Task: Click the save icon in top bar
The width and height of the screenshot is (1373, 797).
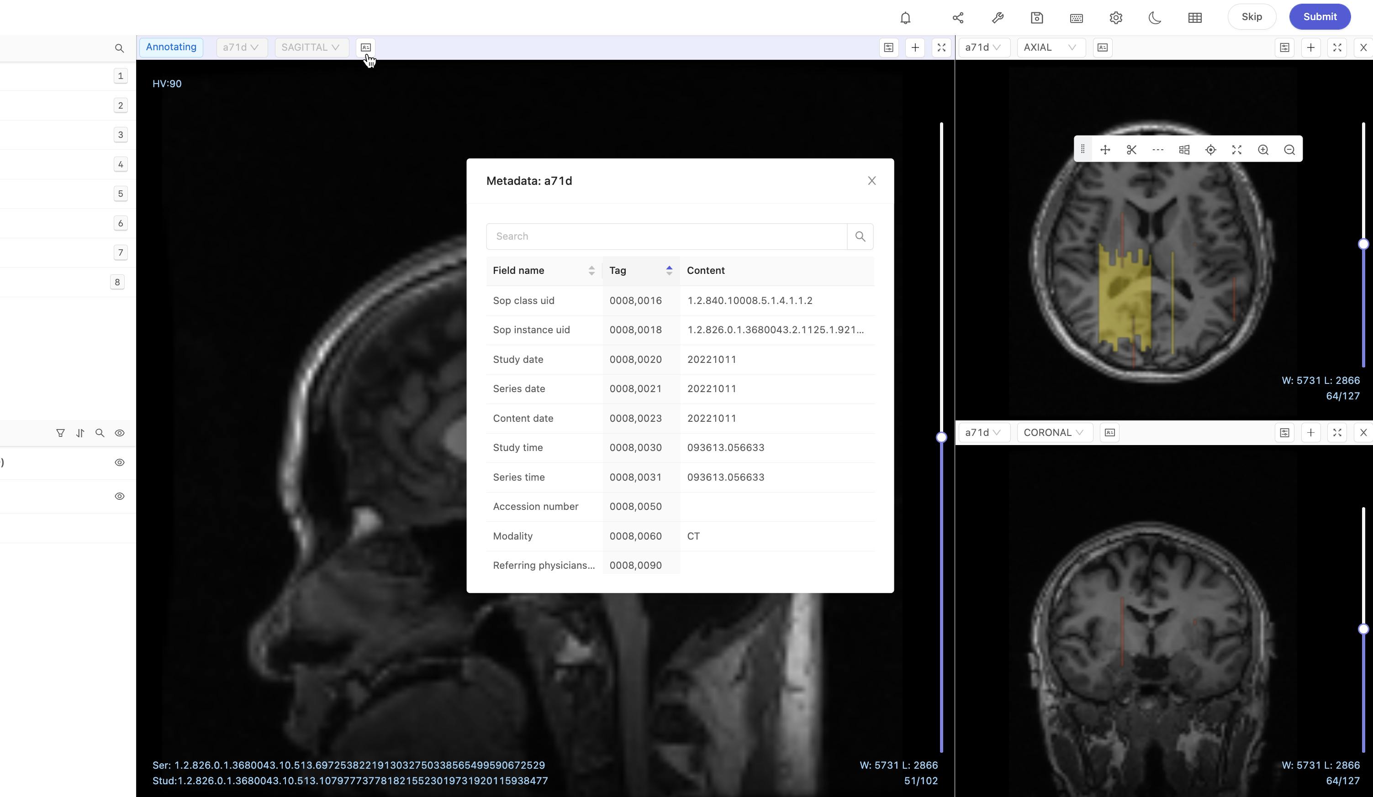Action: pos(1037,18)
